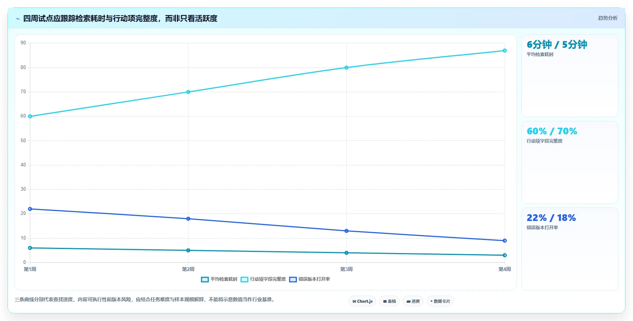
Task: Click the 平均检索耗时 point at 第1周 (6)
Action: click(x=30, y=248)
